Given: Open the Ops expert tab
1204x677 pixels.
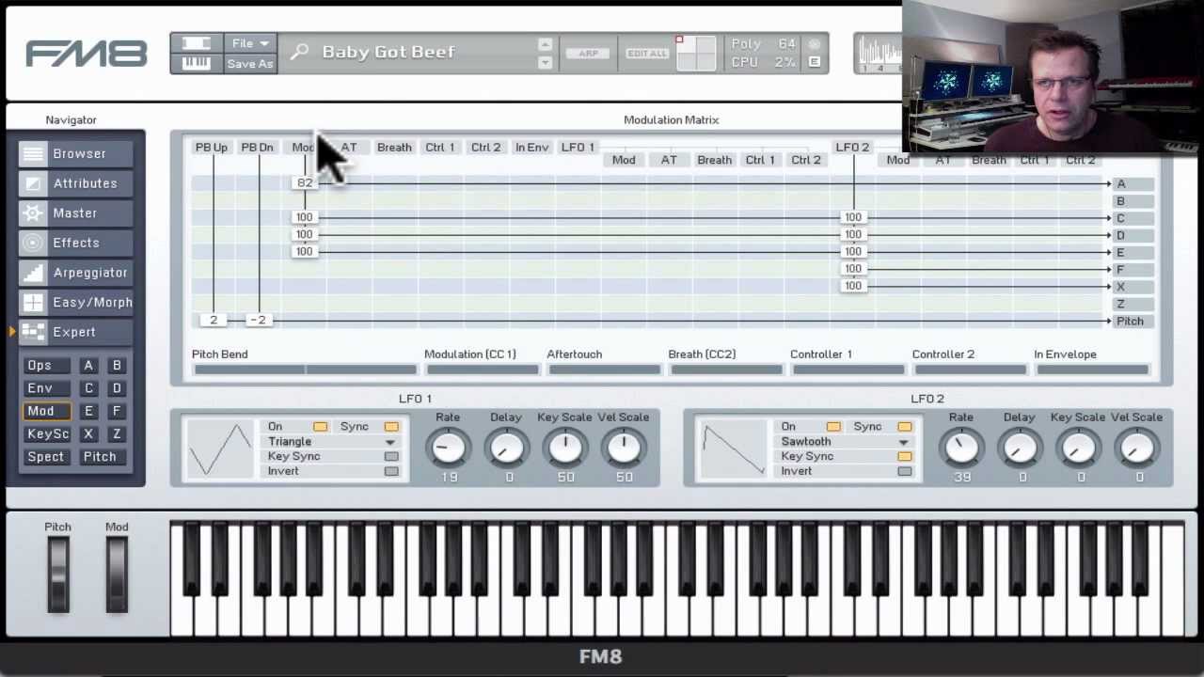Looking at the screenshot, I should (47, 365).
